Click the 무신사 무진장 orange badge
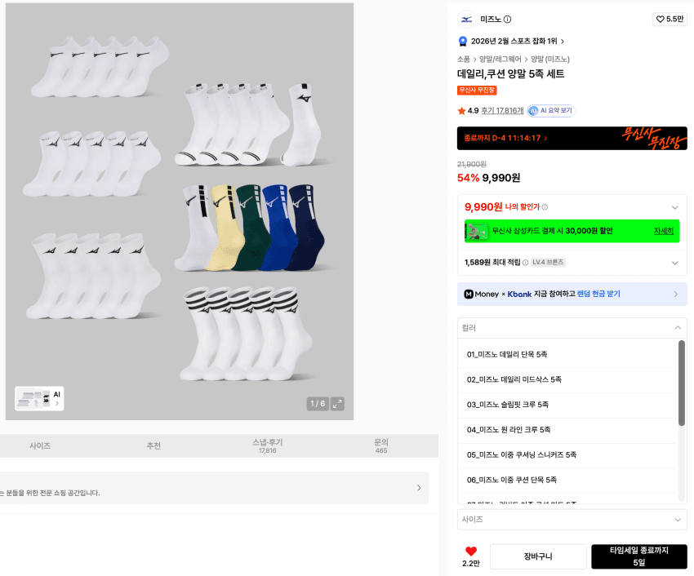The height and width of the screenshot is (576, 694). (x=477, y=91)
